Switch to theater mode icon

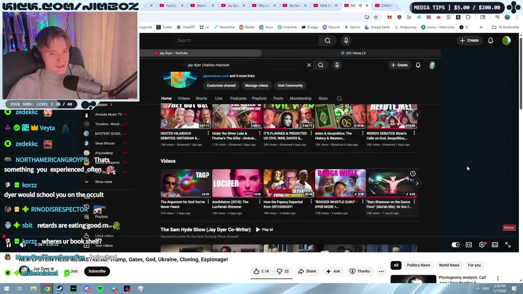click(x=495, y=245)
